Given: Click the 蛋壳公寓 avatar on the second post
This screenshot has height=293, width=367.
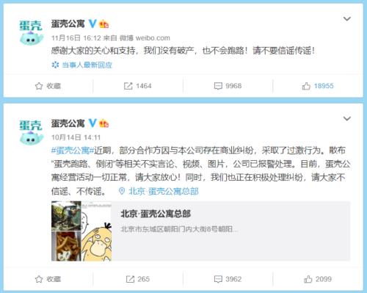Looking at the screenshot, I should coord(31,132).
